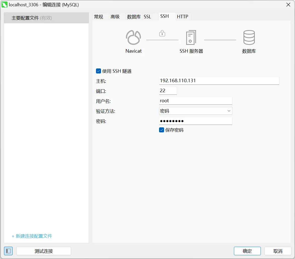Click the 用户名 field containing root
295x259 pixels.
[x=196, y=101]
